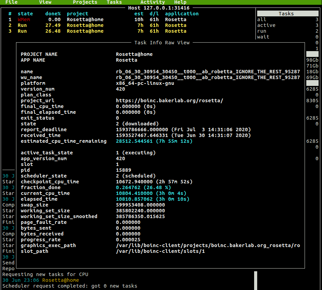Image resolution: width=322 pixels, height=290 pixels.
Task: Click the pid value 15889
Action: (123, 170)
